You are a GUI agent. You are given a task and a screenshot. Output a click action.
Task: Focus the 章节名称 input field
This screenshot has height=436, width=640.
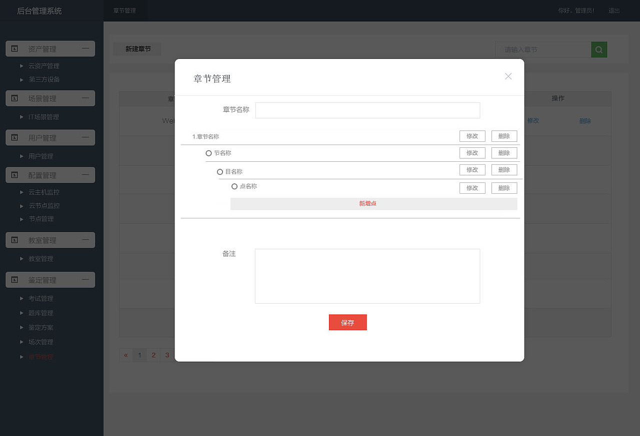(367, 110)
